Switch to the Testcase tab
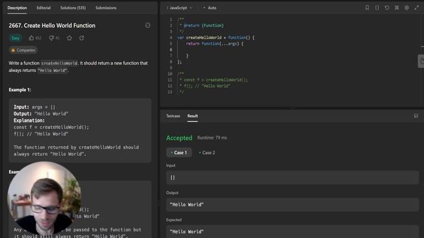 [173, 116]
